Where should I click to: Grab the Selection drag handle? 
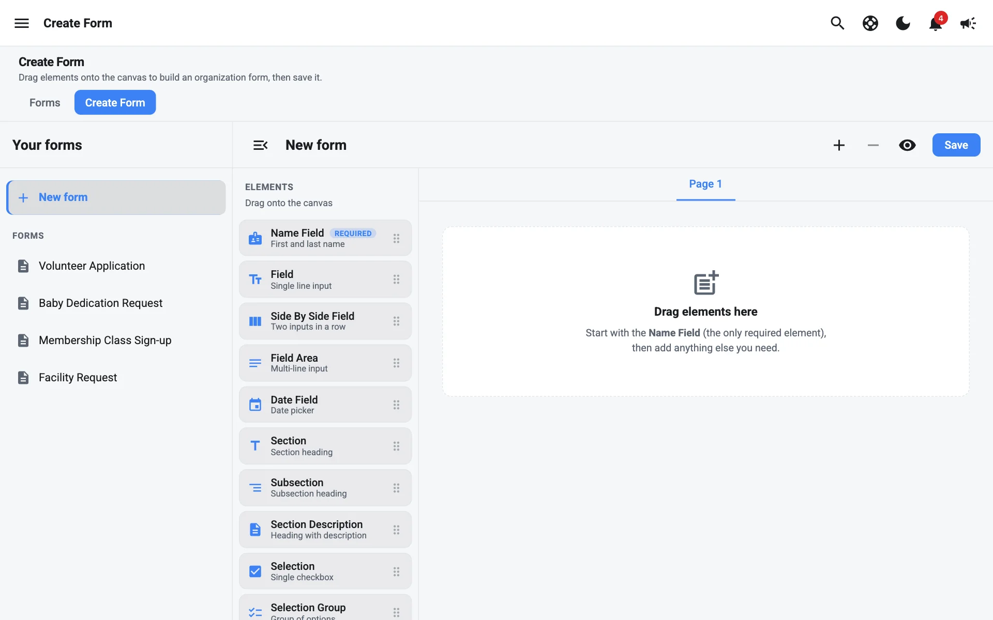tap(396, 571)
